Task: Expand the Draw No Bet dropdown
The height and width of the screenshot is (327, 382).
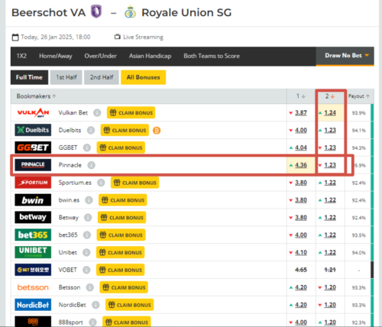Action: click(345, 56)
